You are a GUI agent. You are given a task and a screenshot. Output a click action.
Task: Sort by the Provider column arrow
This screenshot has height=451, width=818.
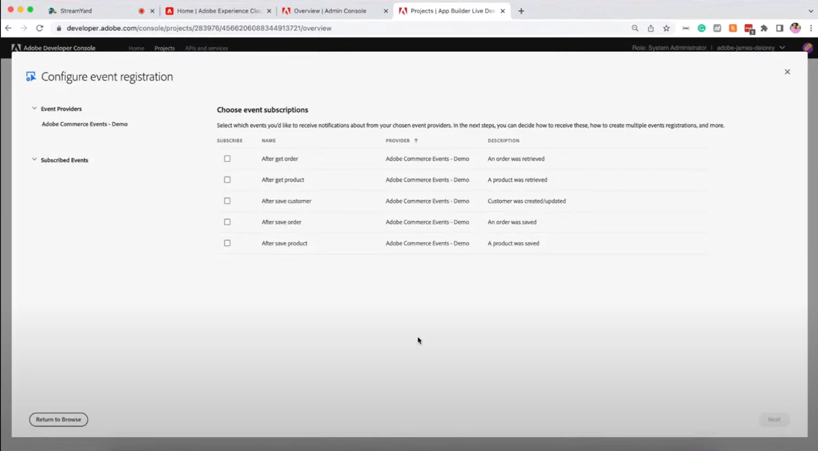pos(416,140)
